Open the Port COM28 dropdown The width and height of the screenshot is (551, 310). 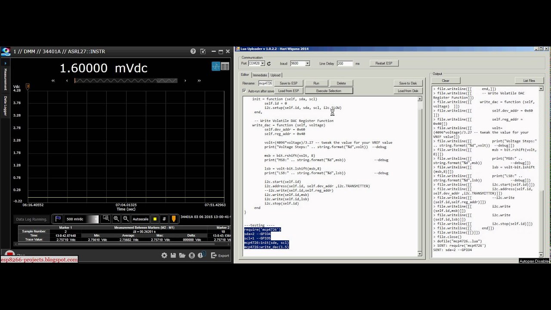coord(262,63)
